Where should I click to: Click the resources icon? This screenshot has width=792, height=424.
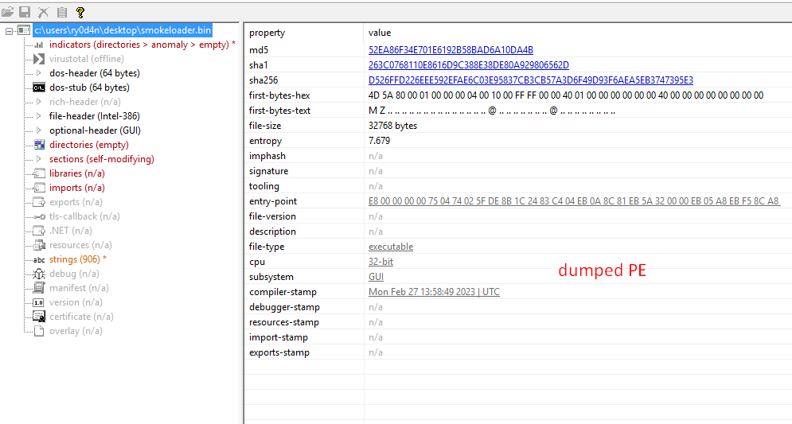coord(39,245)
